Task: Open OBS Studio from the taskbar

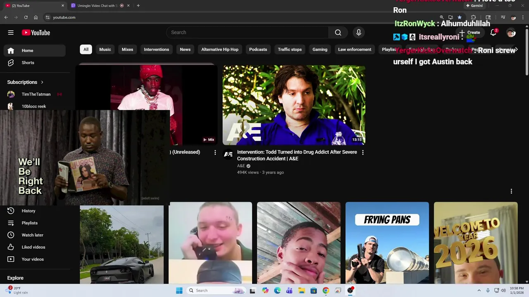Action: point(350,290)
